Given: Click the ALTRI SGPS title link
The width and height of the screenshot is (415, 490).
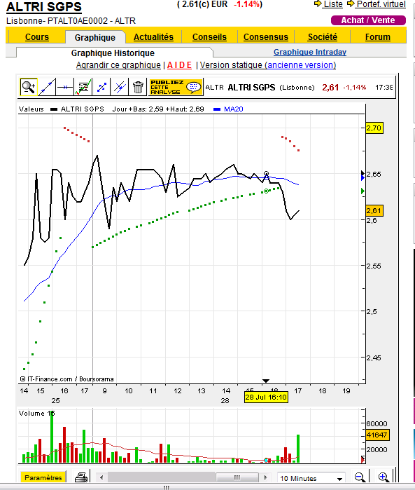Looking at the screenshot, I should (x=44, y=7).
